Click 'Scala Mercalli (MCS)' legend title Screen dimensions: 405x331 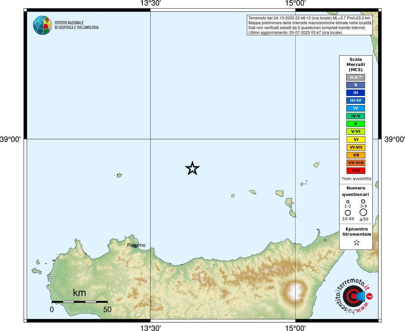coord(356,65)
